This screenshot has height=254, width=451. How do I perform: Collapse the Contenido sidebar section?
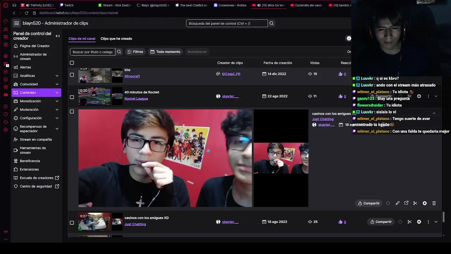pos(57,93)
